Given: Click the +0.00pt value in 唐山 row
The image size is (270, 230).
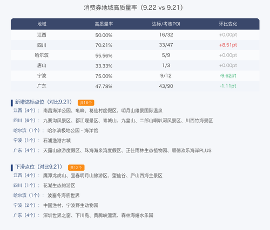Looking at the screenshot, I should pos(228,65).
